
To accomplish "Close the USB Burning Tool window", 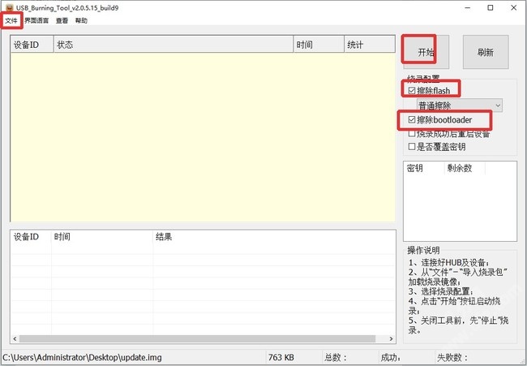I will coord(513,7).
